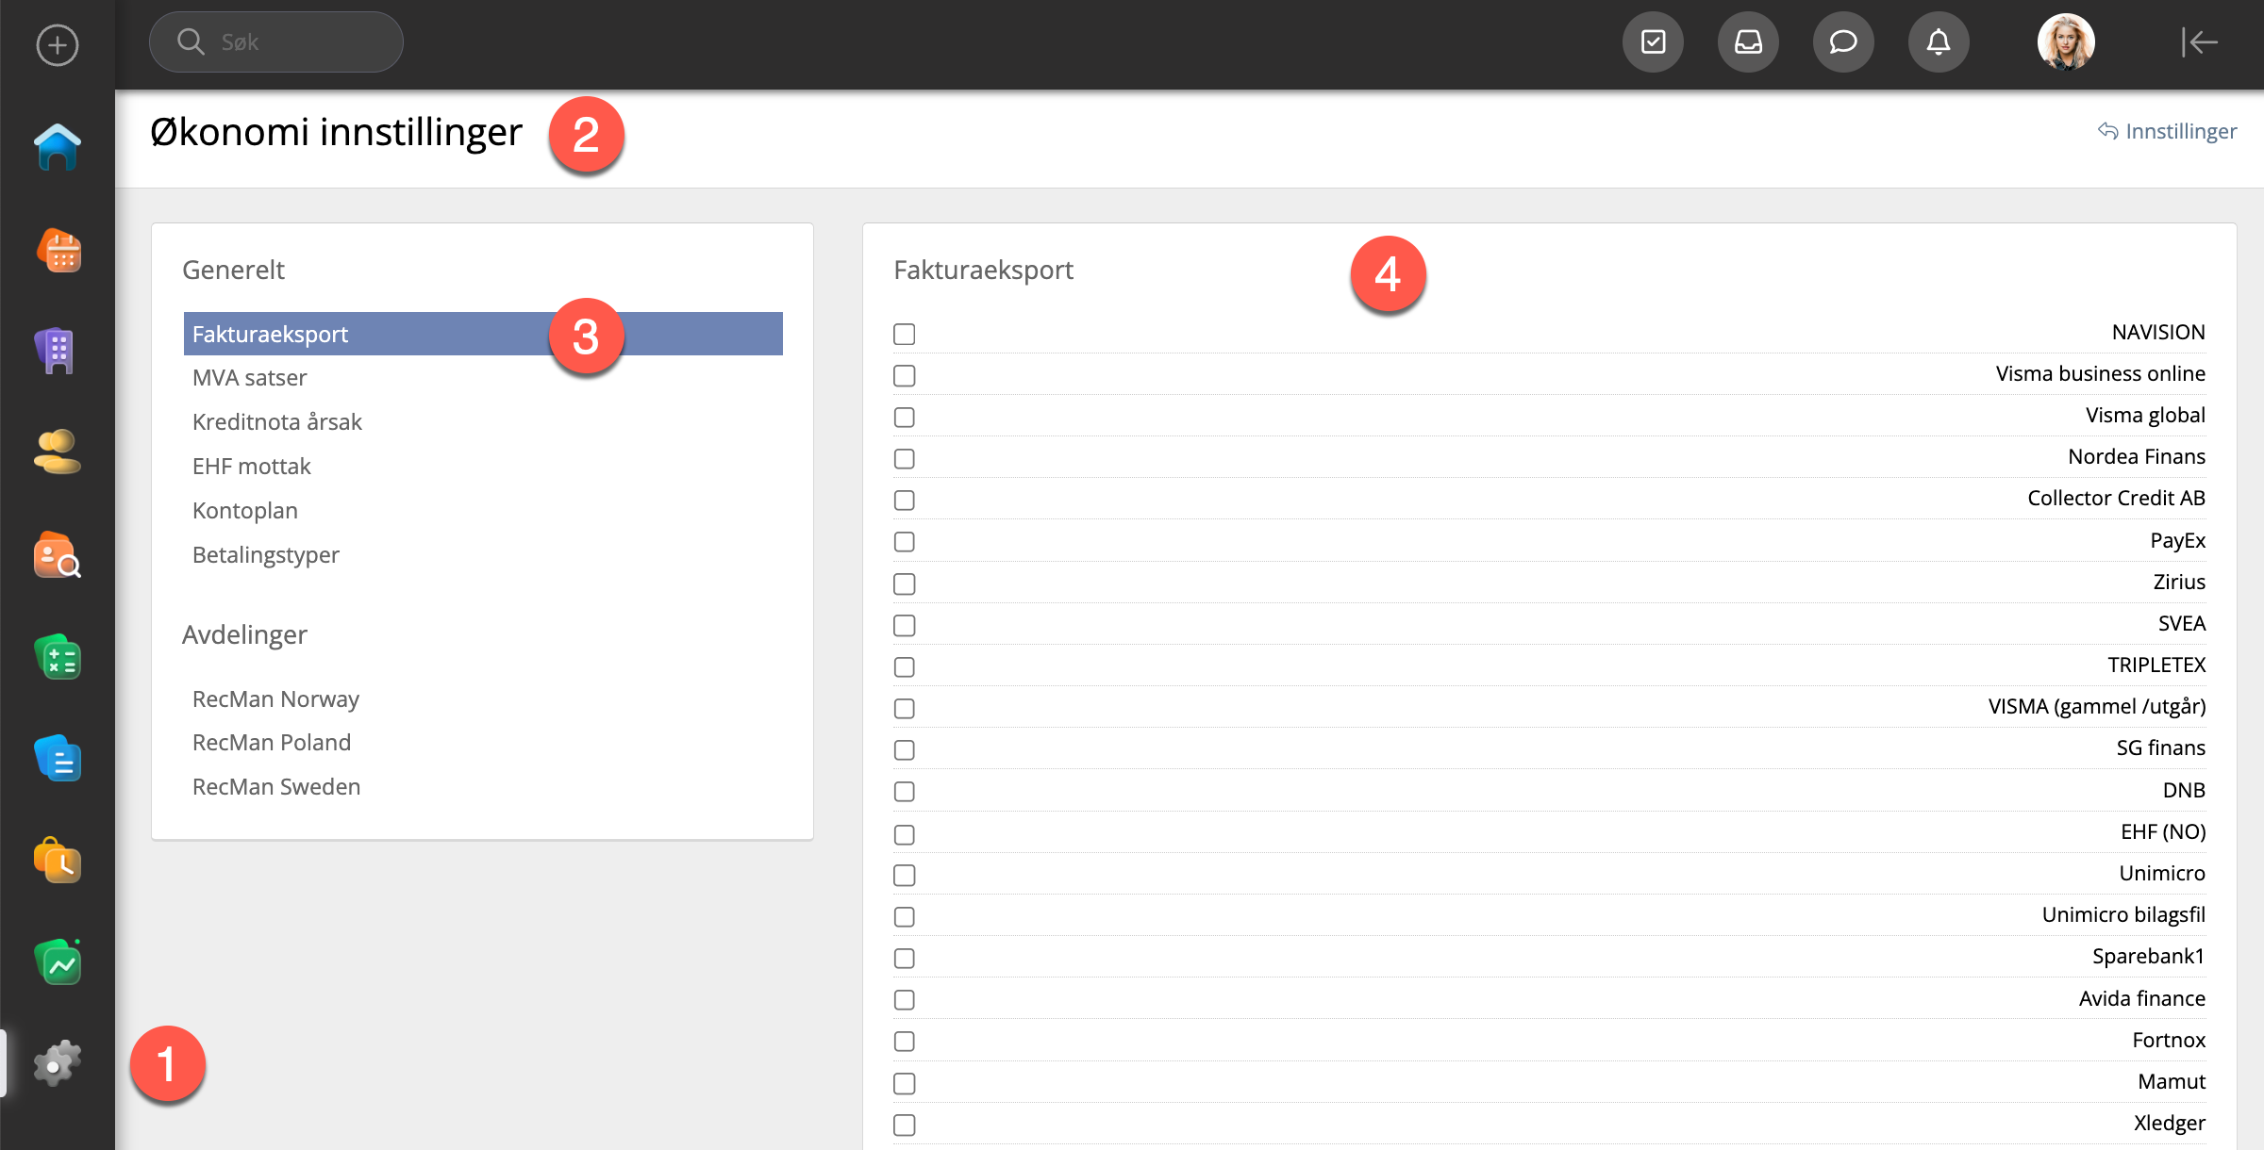The image size is (2264, 1150).
Task: Open the settings gear in sidebar
Action: tap(57, 1063)
